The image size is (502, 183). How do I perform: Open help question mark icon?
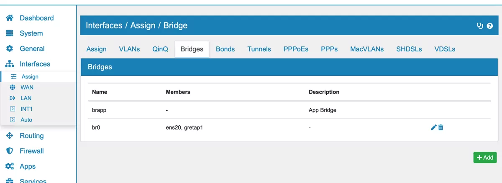coord(490,26)
